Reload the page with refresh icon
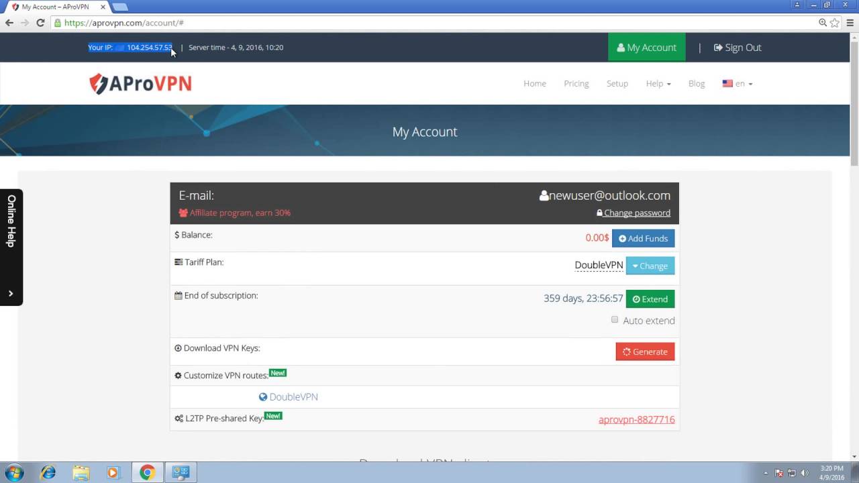Image resolution: width=859 pixels, height=483 pixels. point(40,23)
